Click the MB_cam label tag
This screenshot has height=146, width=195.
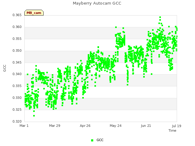point(34,13)
